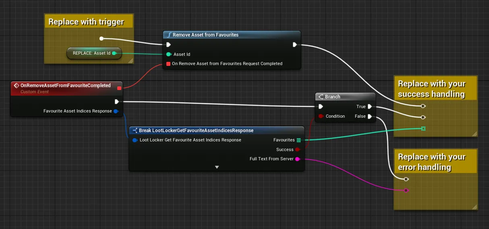Image resolution: width=489 pixels, height=229 pixels.
Task: Click the Branch False output pin
Action: coord(370,116)
